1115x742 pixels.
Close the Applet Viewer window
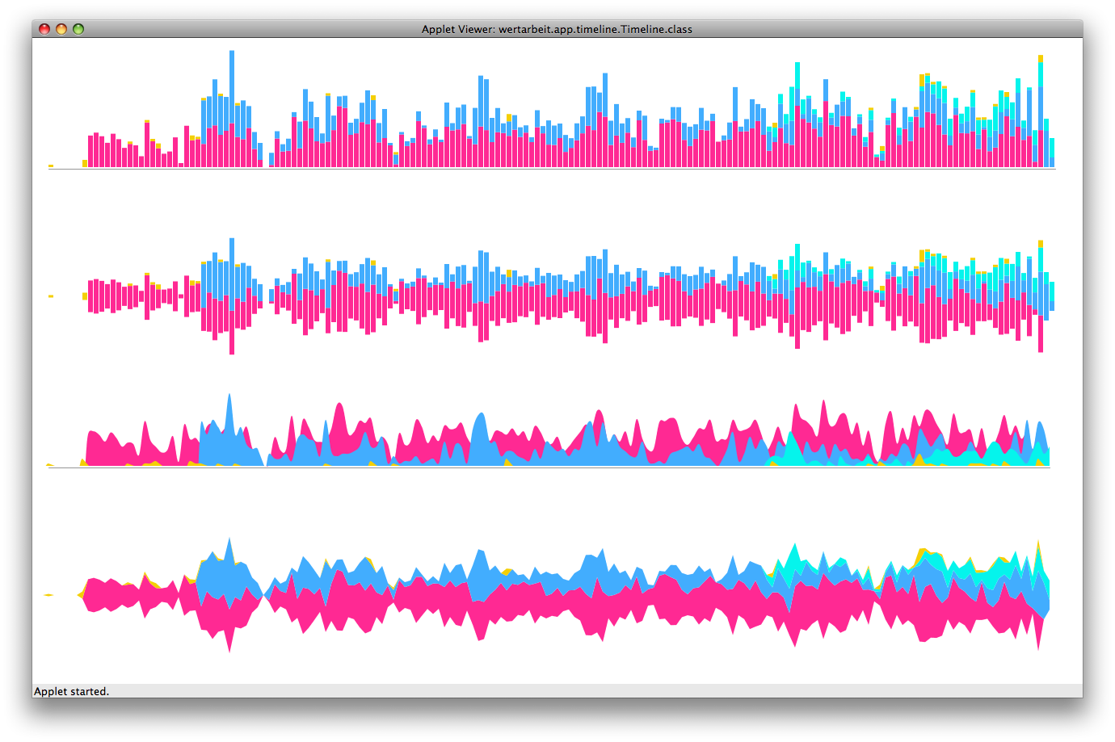(x=44, y=29)
